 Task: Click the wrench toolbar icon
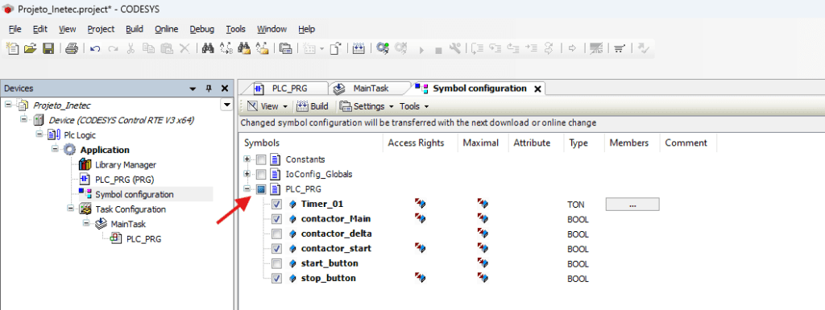[455, 48]
